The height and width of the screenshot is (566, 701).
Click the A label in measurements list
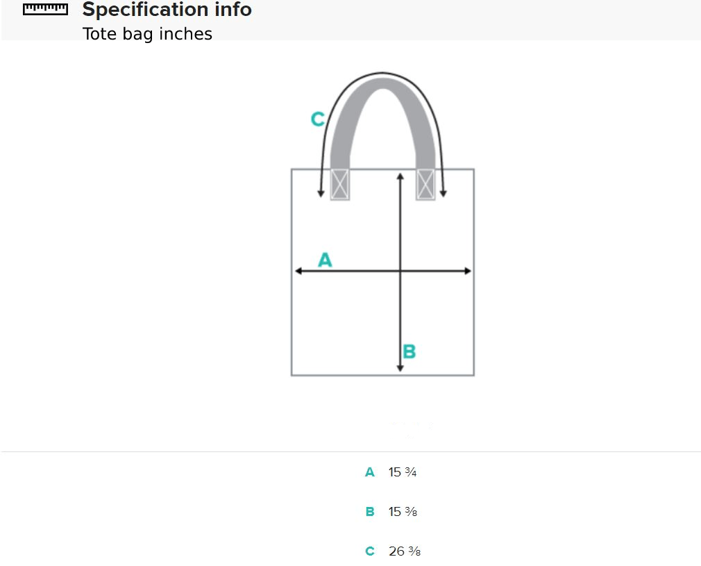[x=370, y=472]
